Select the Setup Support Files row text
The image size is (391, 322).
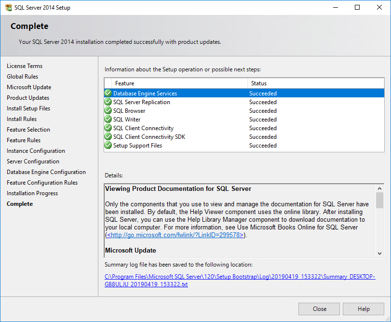[138, 146]
